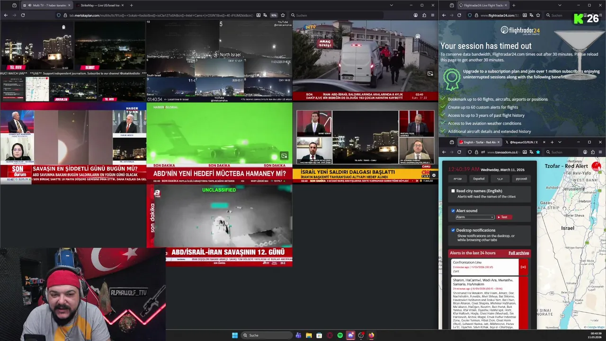Click the Flightradar24 logo
The height and width of the screenshot is (341, 606).
click(x=520, y=30)
